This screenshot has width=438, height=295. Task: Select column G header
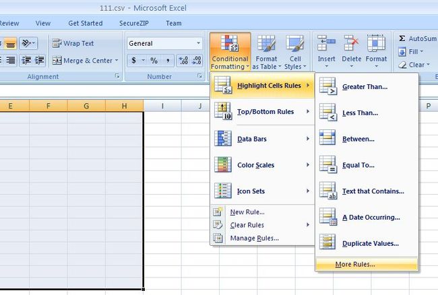86,106
